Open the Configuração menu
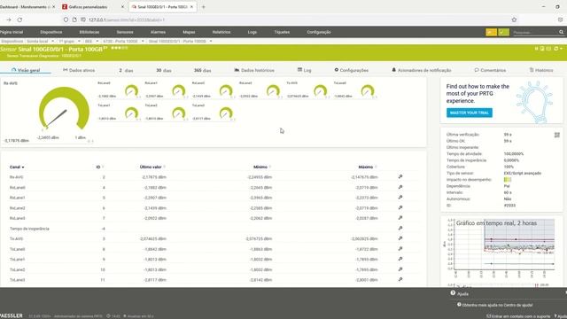The width and height of the screenshot is (567, 319). point(319,32)
